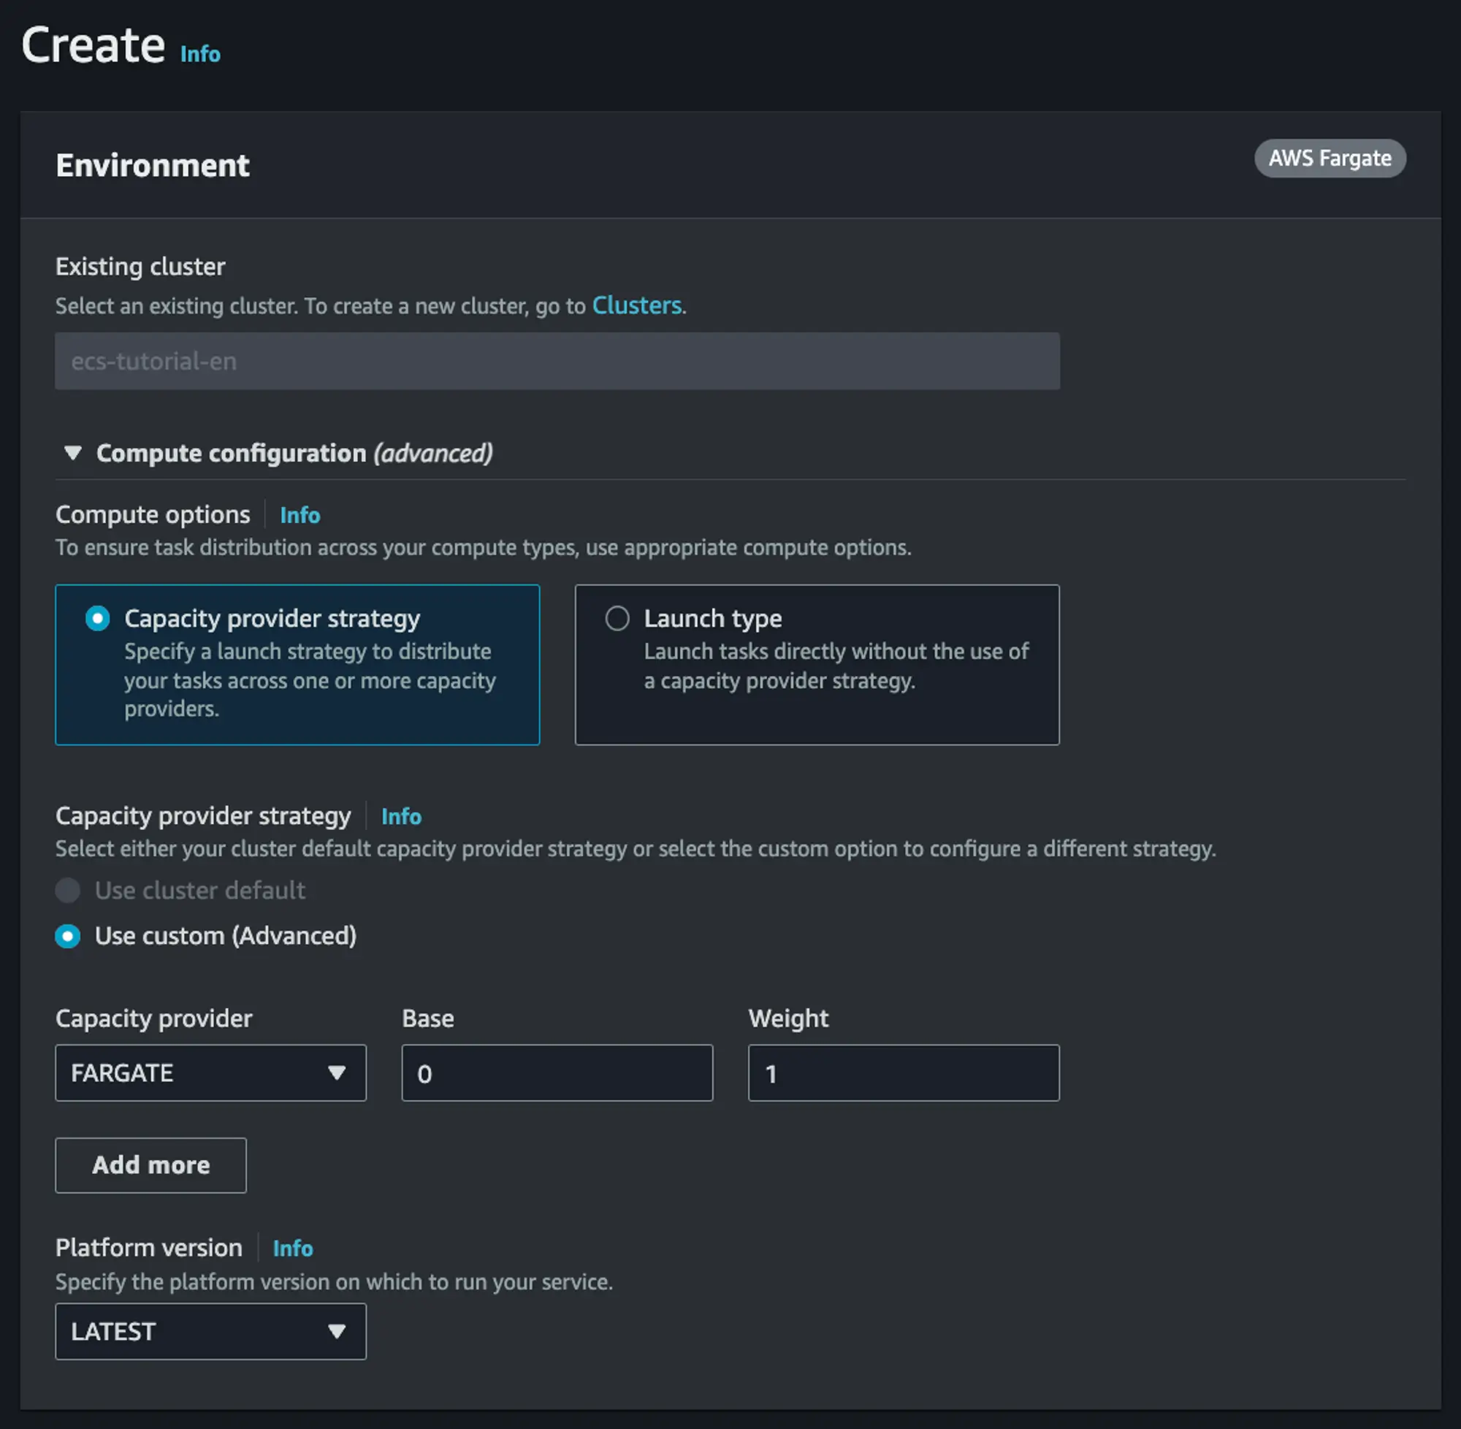Click the Base value field

click(557, 1073)
